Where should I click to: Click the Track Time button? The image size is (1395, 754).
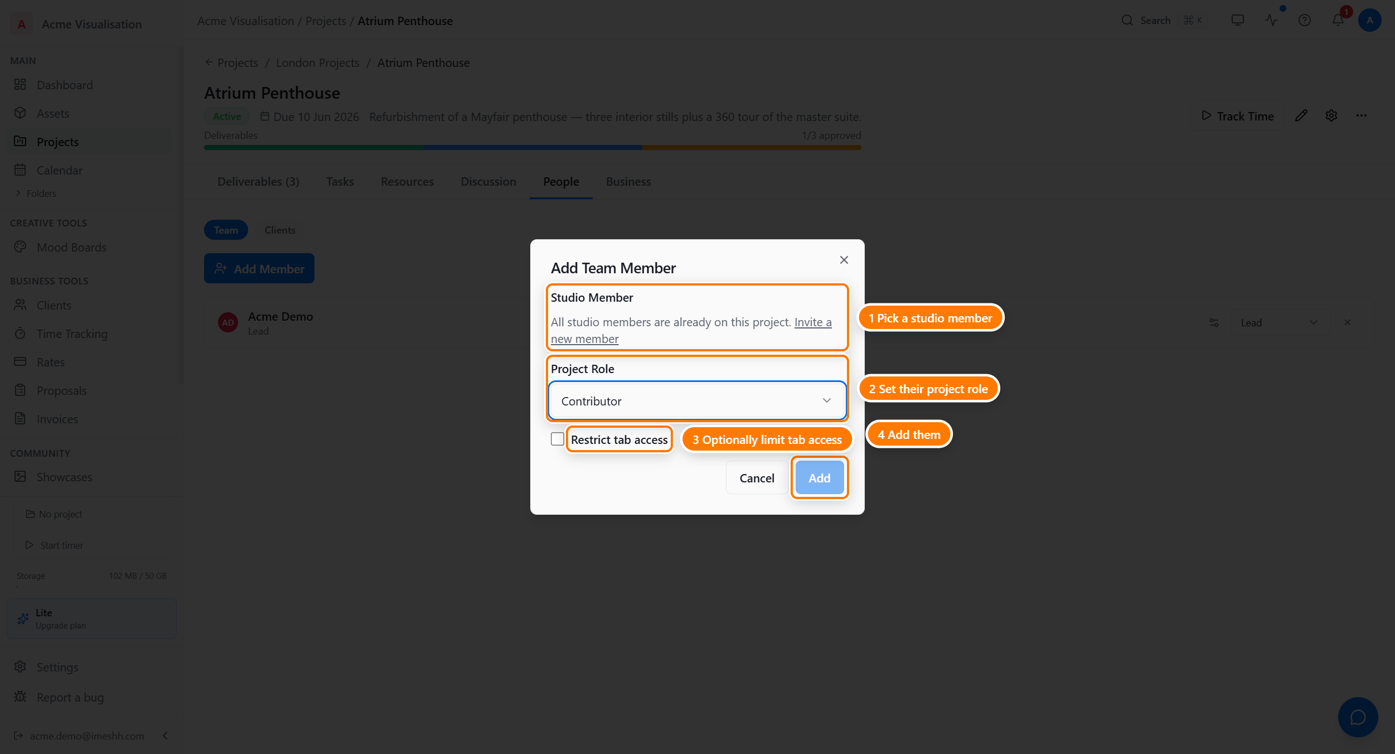[x=1237, y=115]
